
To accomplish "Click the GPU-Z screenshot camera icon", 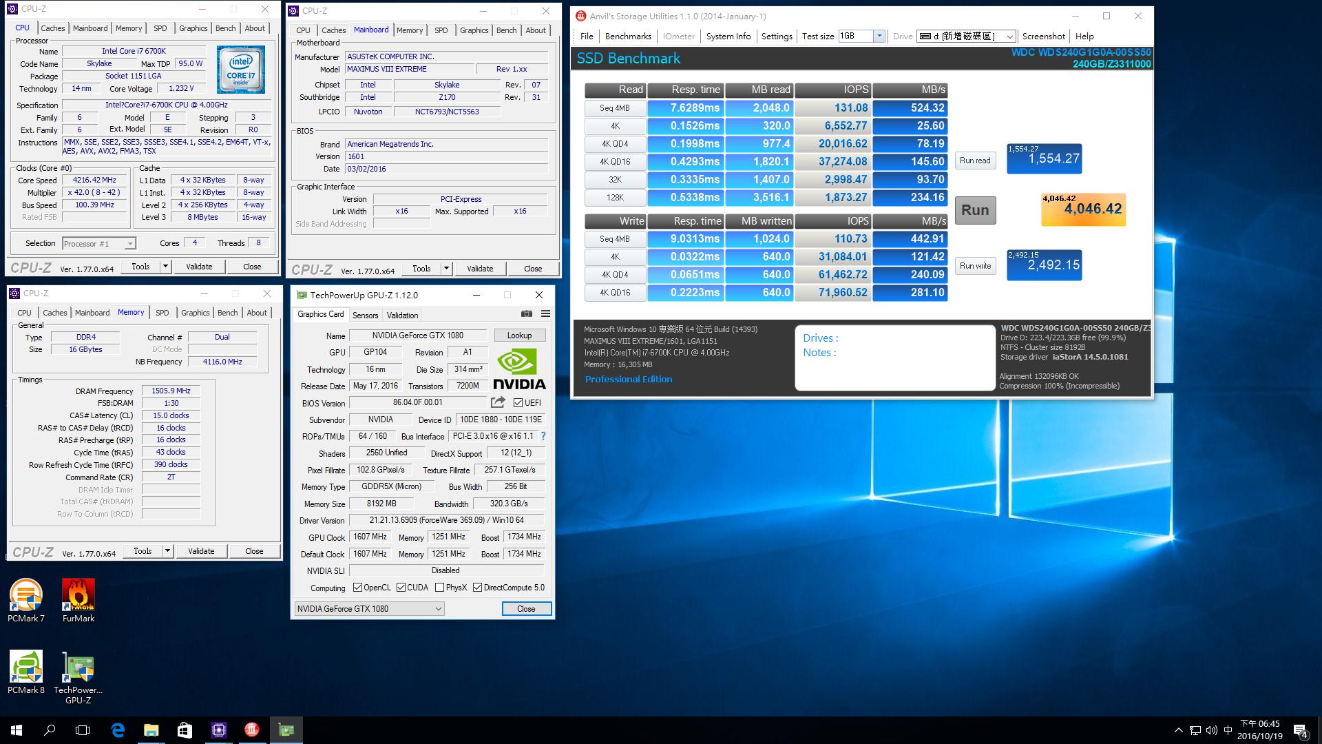I will point(527,314).
